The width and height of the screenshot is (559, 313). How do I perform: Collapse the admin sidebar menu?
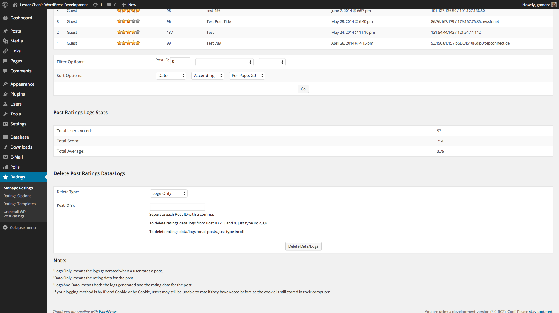tap(19, 227)
